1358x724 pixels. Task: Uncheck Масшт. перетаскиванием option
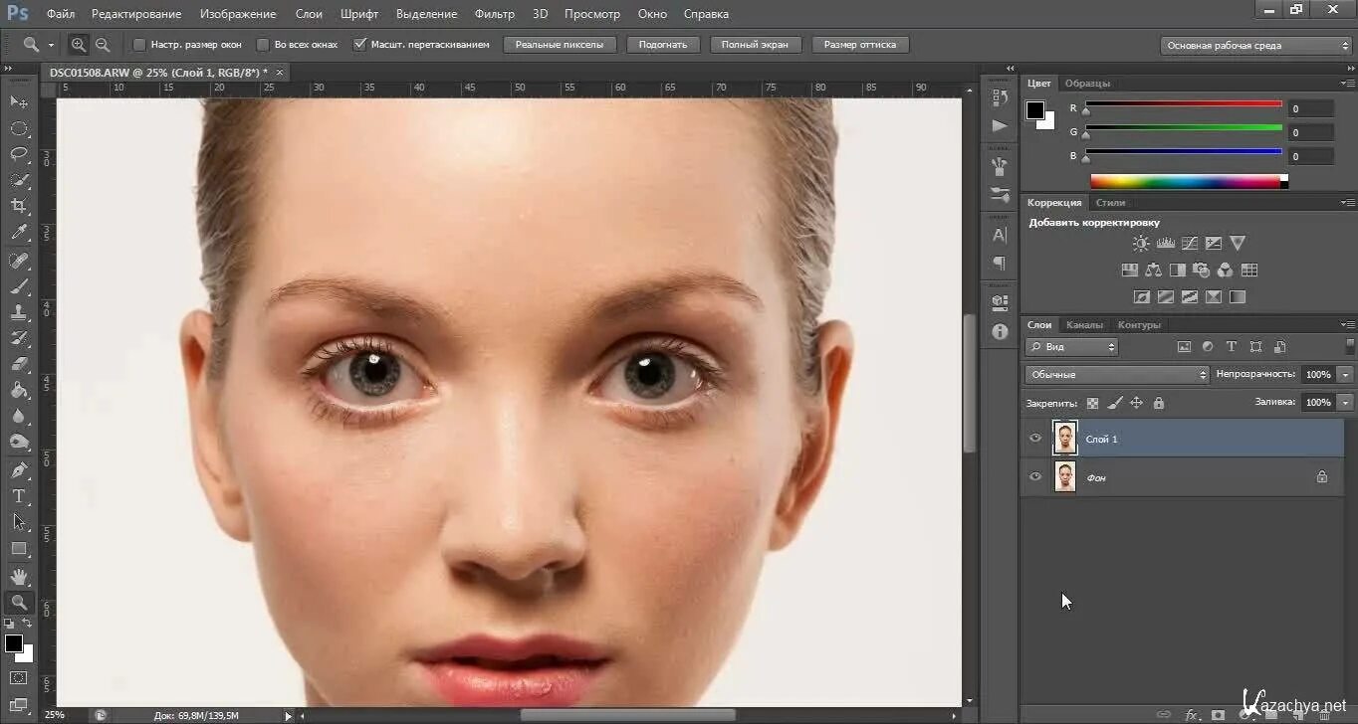click(360, 45)
